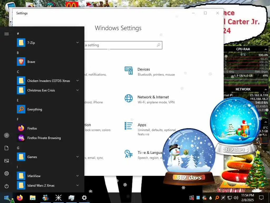Click the # section header in app list
The width and height of the screenshot is (270, 203).
pyautogui.click(x=18, y=34)
